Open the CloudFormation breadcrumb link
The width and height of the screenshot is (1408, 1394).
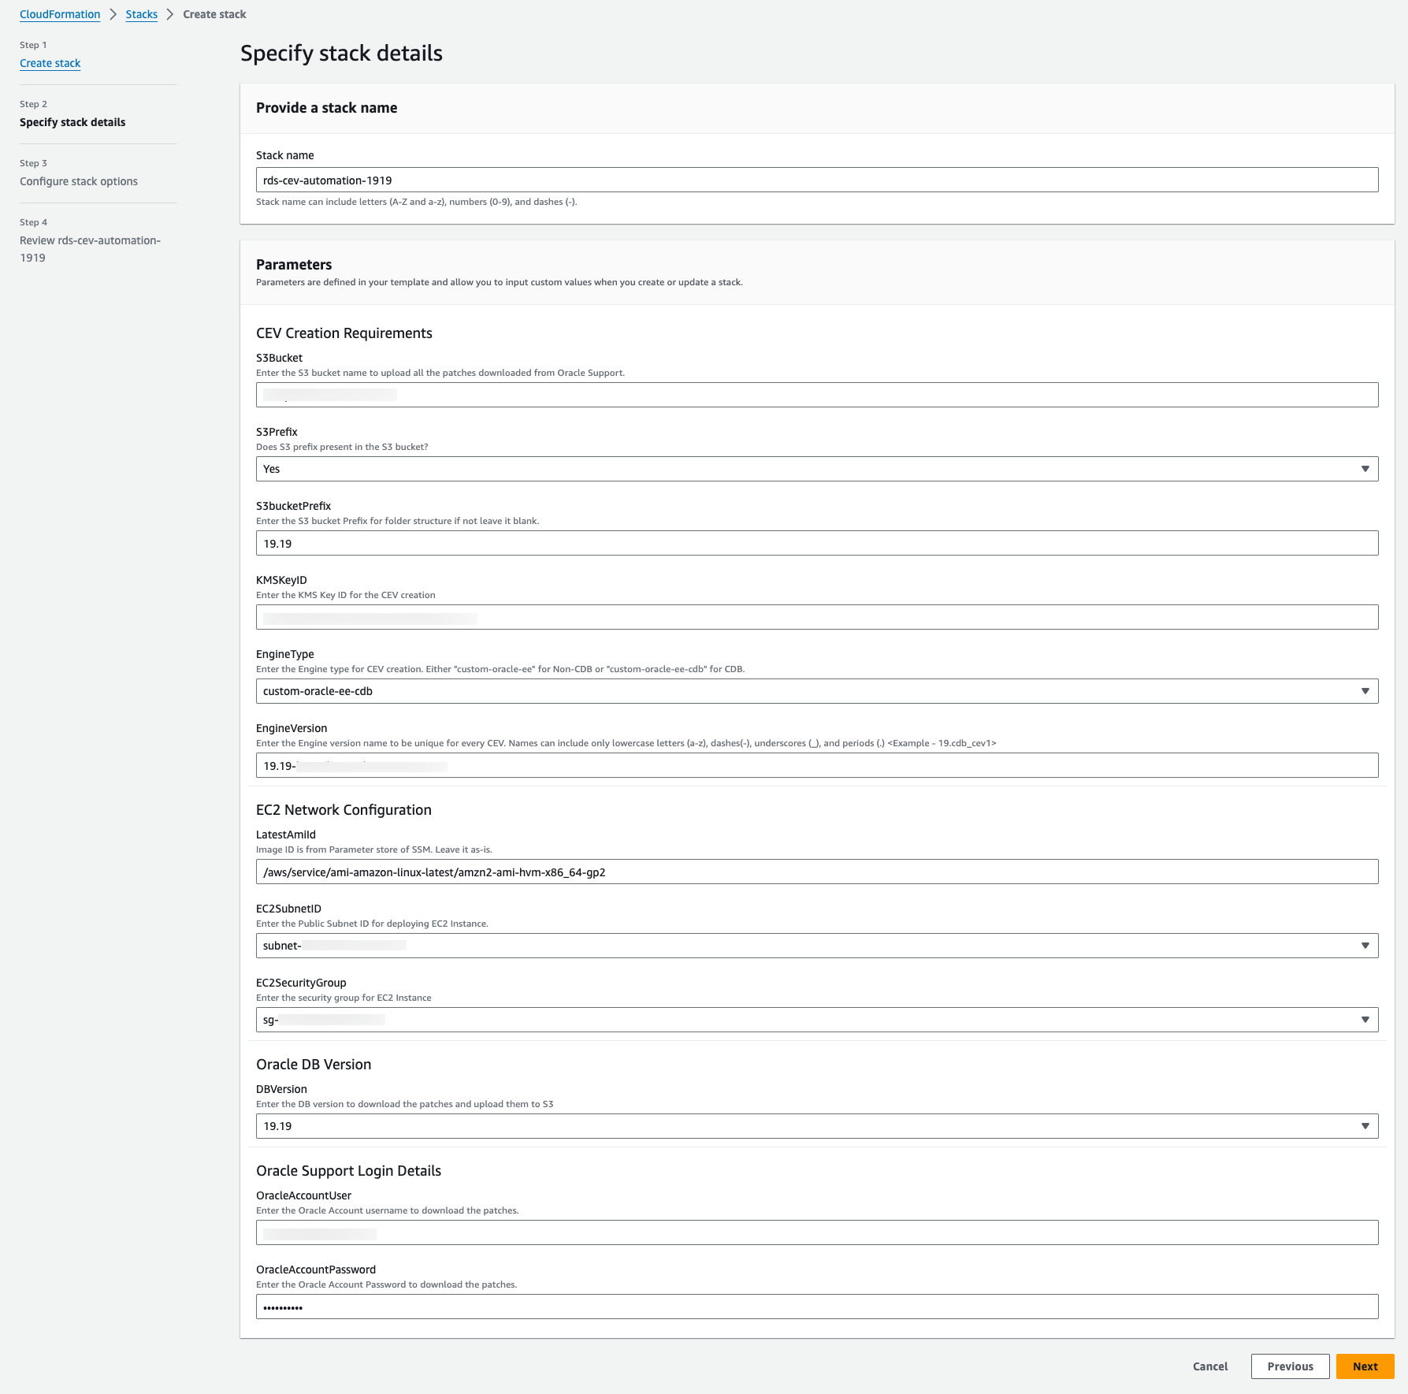point(60,14)
